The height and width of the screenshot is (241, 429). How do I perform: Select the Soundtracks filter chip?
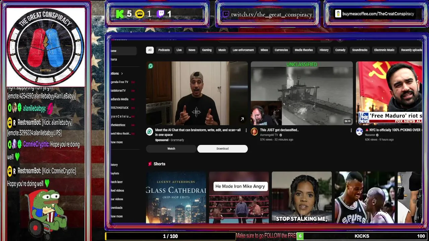pyautogui.click(x=360, y=50)
